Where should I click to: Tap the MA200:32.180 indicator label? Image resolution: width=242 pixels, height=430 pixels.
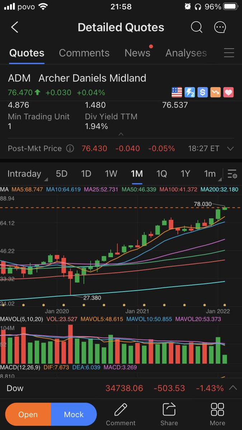pos(219,190)
